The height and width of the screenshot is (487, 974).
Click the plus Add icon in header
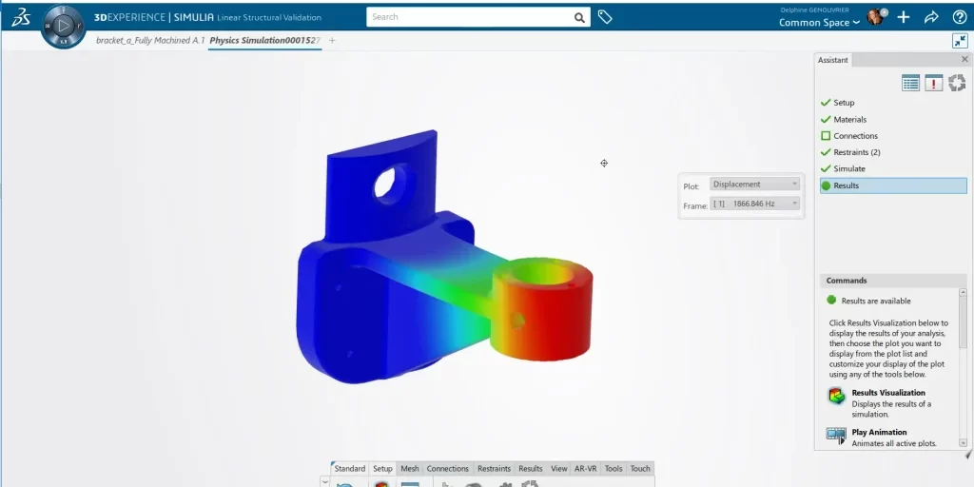(904, 17)
